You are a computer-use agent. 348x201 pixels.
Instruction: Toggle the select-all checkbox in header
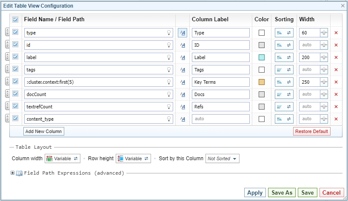point(15,20)
